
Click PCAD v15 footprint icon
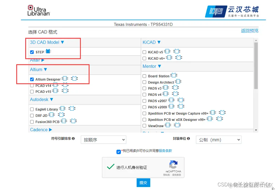[65, 91]
